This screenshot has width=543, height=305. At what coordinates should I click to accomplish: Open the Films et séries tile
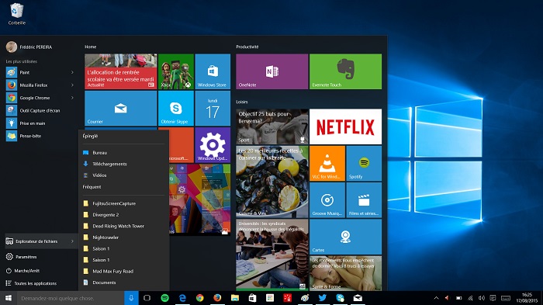[x=364, y=200]
